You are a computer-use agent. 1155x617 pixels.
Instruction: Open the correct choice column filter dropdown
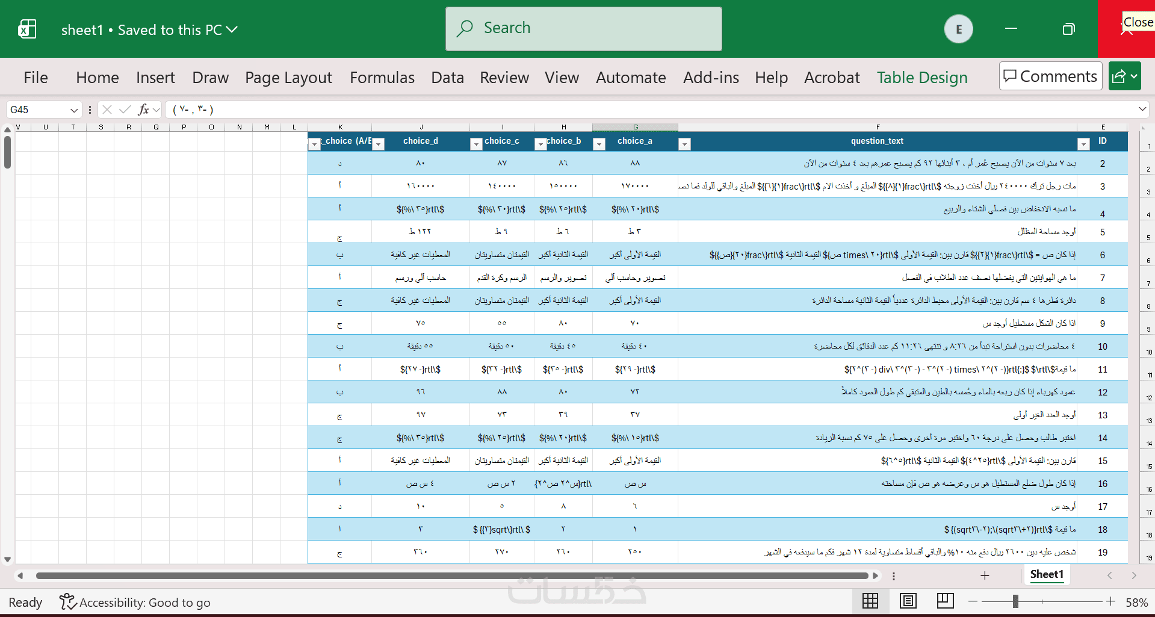315,144
